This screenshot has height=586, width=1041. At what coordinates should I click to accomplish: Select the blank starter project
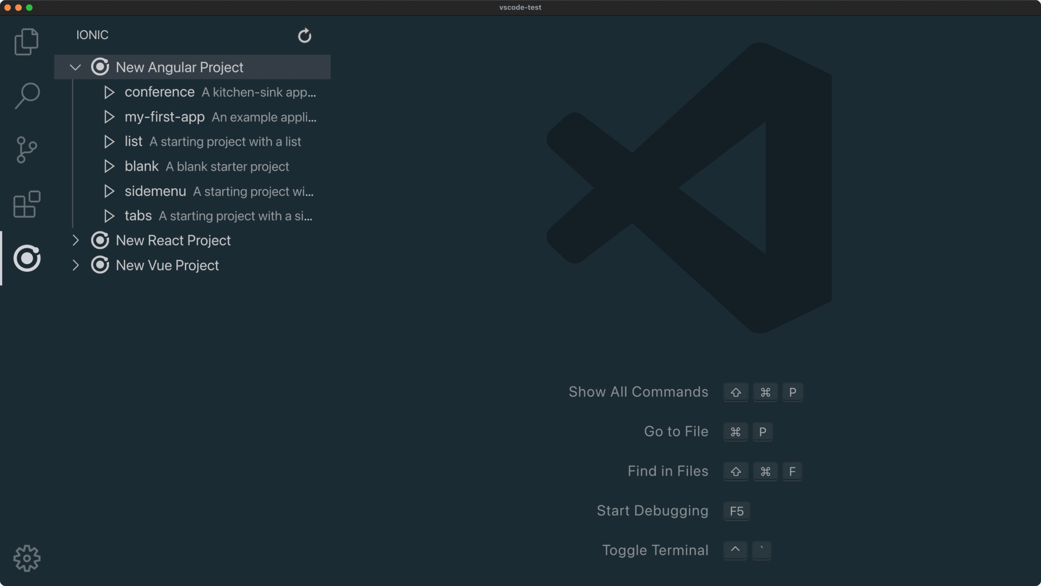141,166
